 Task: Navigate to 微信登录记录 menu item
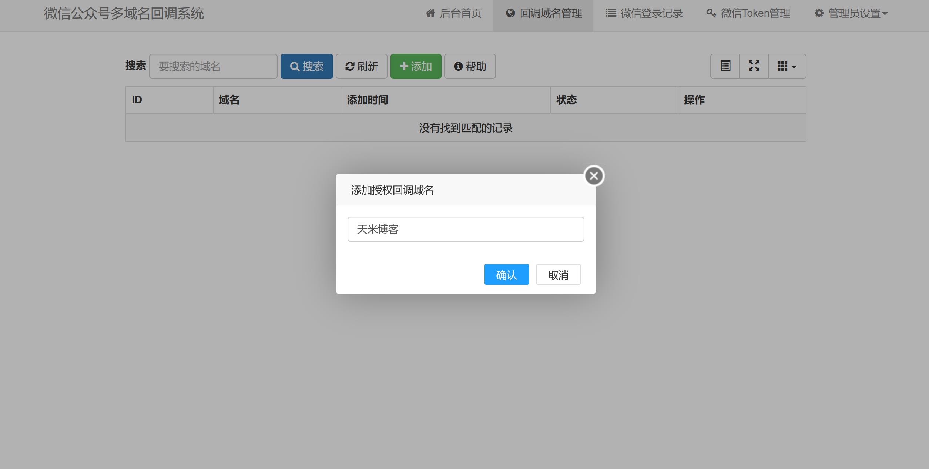[x=651, y=13]
